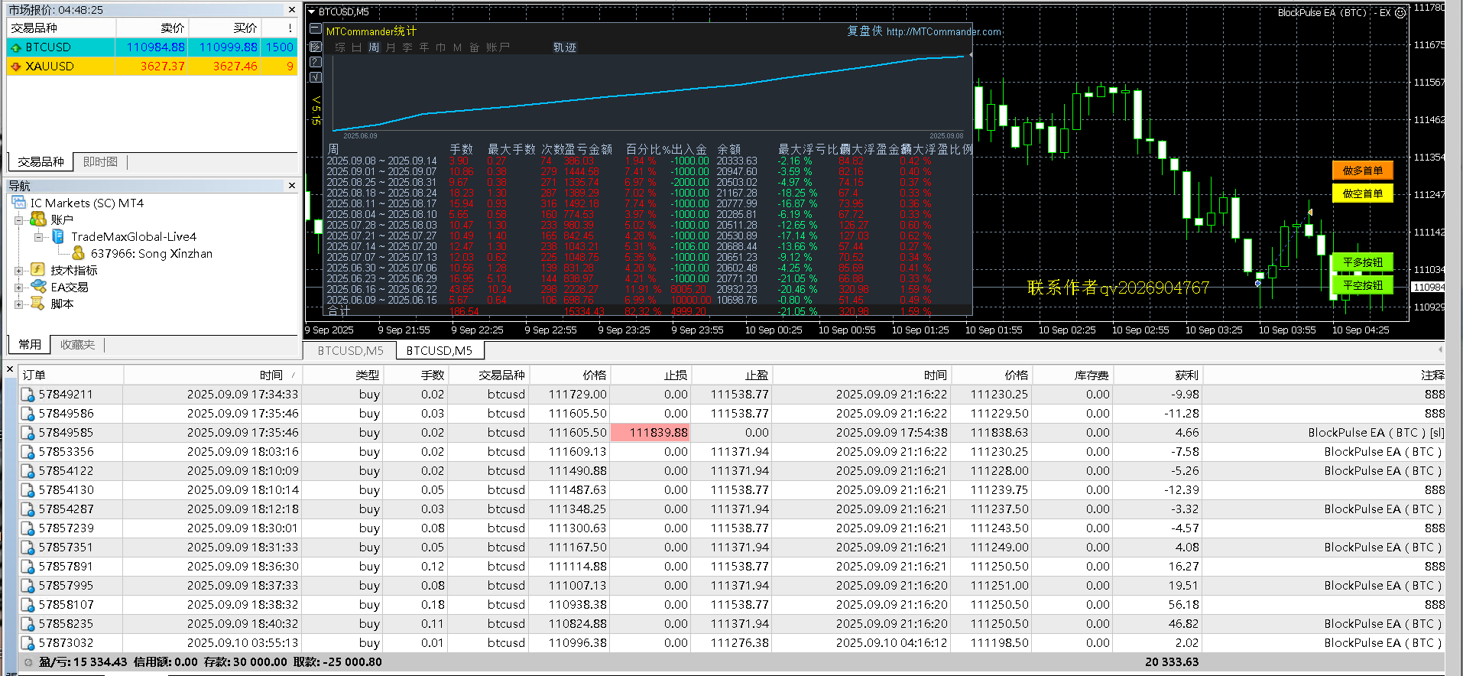Click the checkmark icon in MTCommander side strip
Screen dimensions: 1463x676
coord(316,77)
